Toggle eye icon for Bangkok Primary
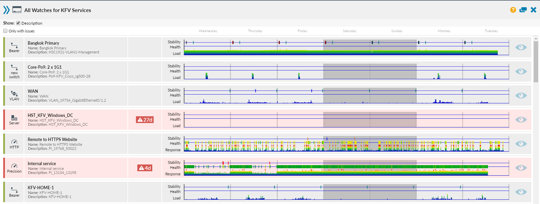Image resolution: width=540 pixels, height=204 pixels. pos(521,47)
